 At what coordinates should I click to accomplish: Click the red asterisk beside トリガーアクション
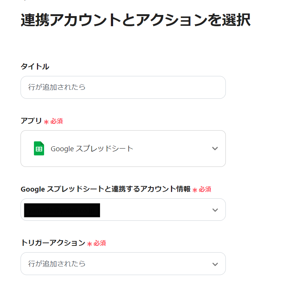(x=90, y=244)
